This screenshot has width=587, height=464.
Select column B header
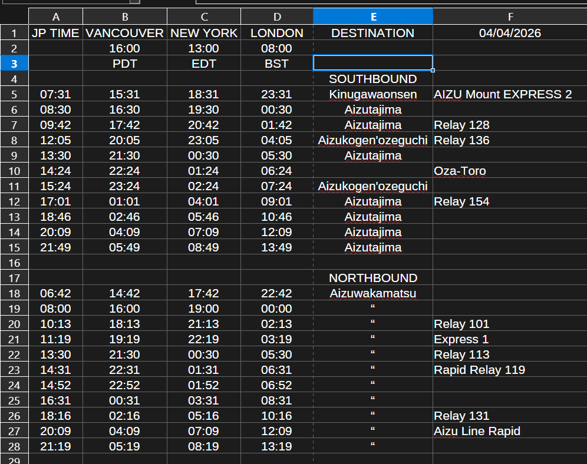(125, 17)
